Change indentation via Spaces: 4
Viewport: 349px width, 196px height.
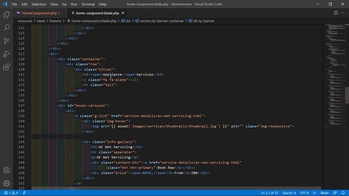click(289, 193)
